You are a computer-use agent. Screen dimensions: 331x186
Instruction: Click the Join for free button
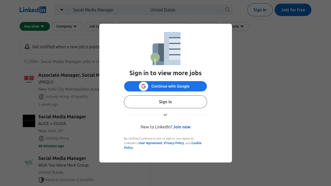293,10
